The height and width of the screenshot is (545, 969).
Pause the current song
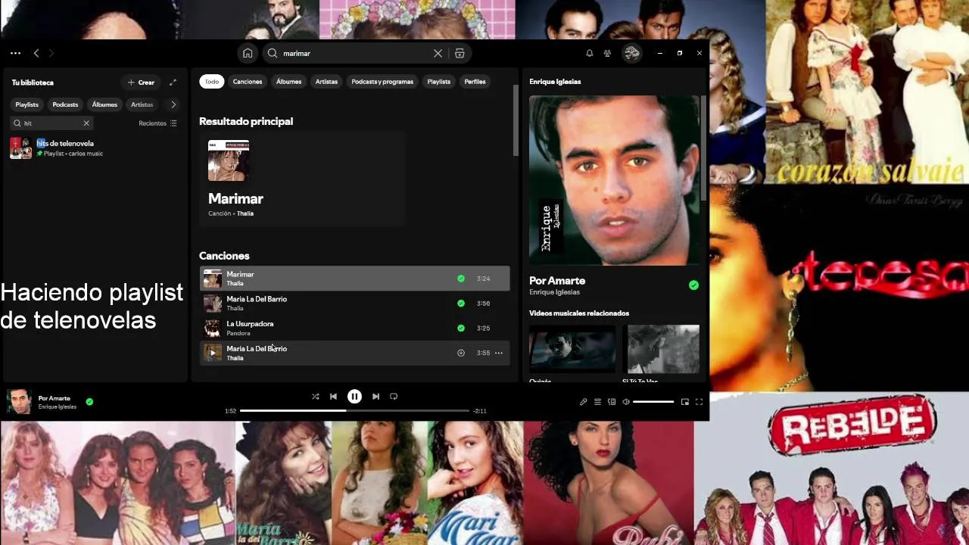coord(354,397)
